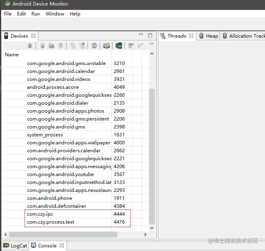Click the horizontal scroll left arrow
265x251 pixels.
[6, 234]
